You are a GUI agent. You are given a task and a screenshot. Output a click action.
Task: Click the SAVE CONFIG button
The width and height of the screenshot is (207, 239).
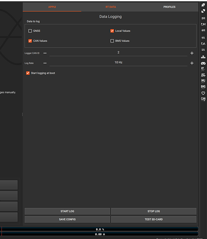pos(67,219)
